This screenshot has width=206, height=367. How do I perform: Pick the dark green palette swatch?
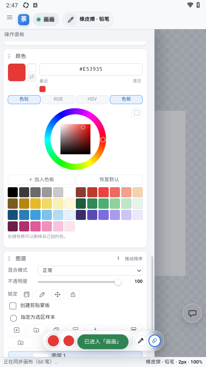click(81, 204)
